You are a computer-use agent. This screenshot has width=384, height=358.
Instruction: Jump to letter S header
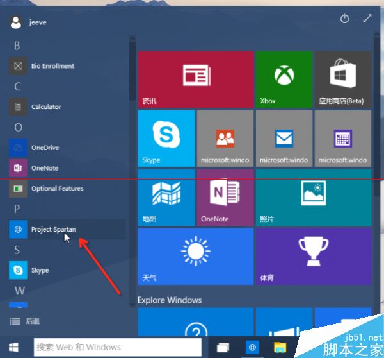point(17,250)
